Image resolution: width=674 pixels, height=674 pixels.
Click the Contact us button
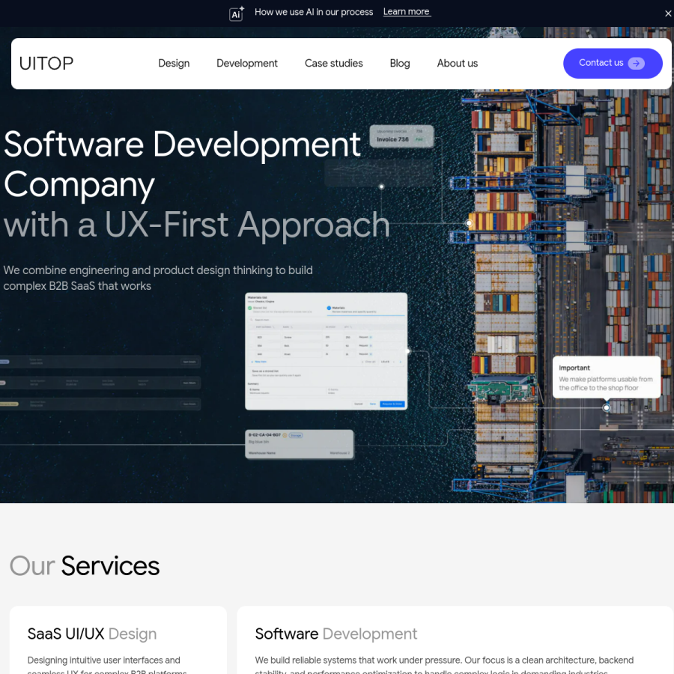tap(613, 63)
